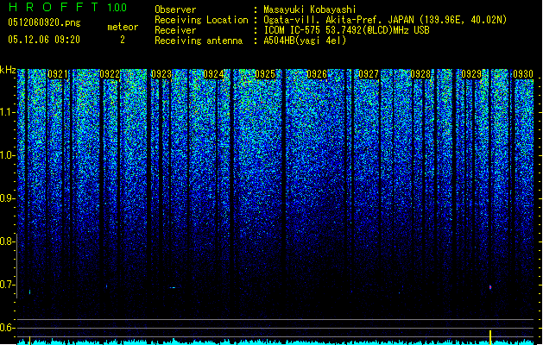The width and height of the screenshot is (543, 345).
Task: Click the Observer label
Action: pyautogui.click(x=175, y=9)
